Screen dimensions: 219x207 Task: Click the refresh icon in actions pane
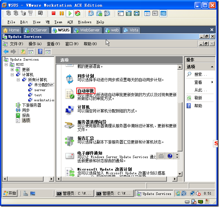(x=189, y=98)
